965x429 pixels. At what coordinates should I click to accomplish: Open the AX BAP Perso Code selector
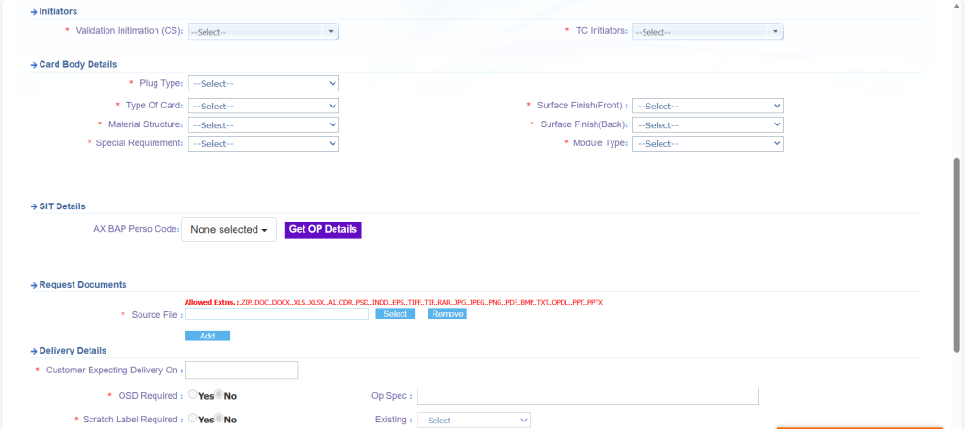[229, 229]
